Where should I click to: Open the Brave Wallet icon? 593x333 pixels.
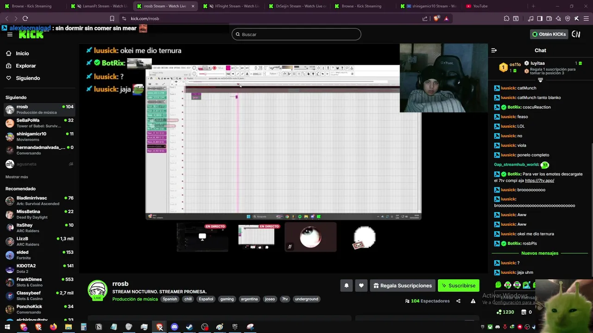coord(549,18)
